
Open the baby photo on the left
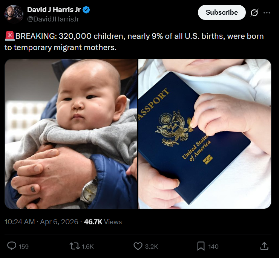click(x=71, y=134)
